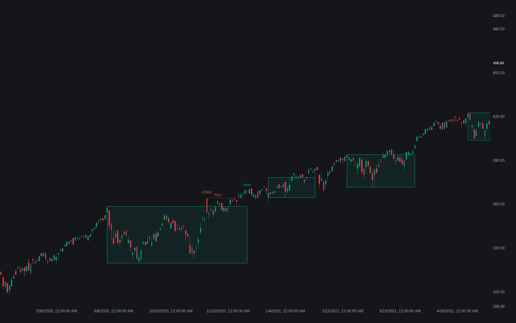Screen dimensions: 516x323
Task: Select the 289.88 bottom price axis label
Action: point(499,307)
